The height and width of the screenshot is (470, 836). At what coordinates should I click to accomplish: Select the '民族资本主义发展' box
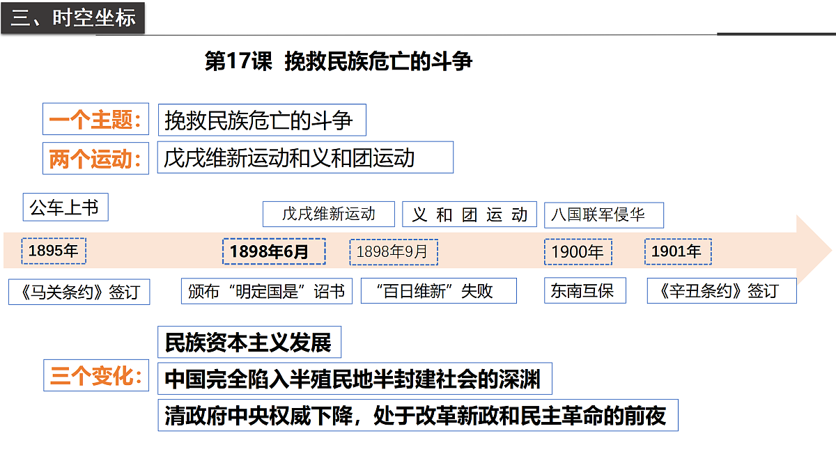(249, 342)
